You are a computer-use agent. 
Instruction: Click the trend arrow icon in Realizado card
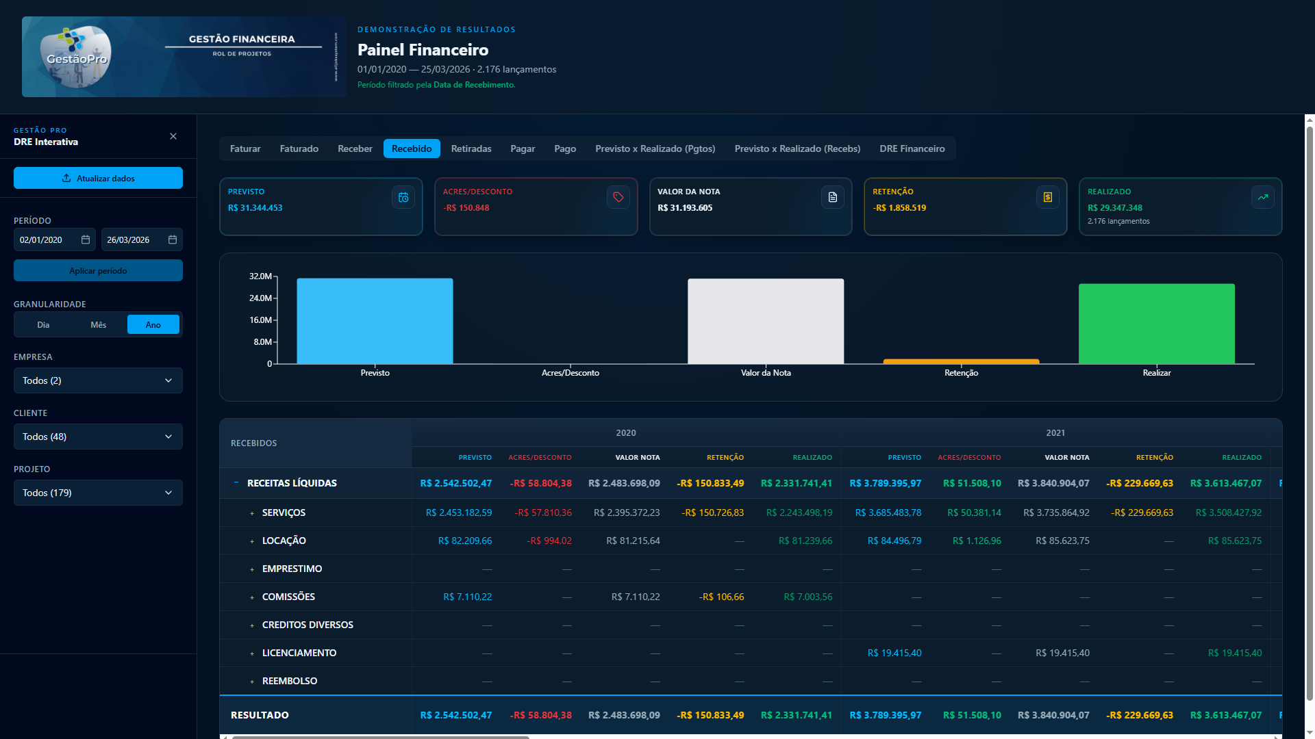click(1263, 197)
